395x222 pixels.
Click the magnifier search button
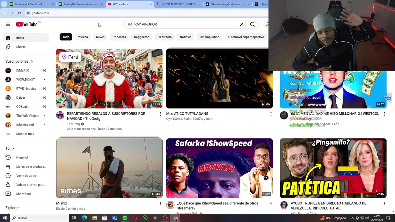[x=252, y=24]
